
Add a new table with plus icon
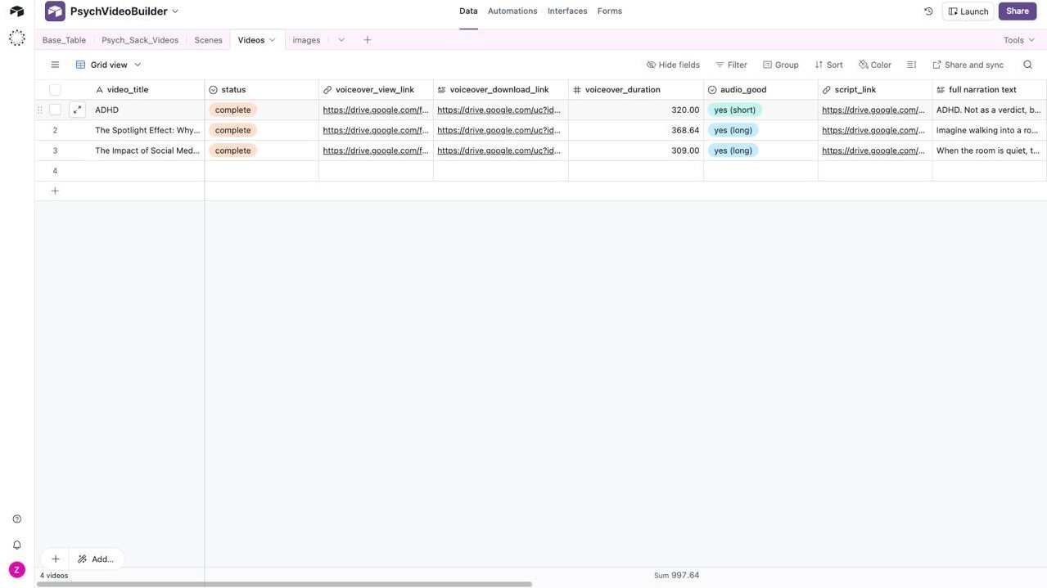click(367, 40)
